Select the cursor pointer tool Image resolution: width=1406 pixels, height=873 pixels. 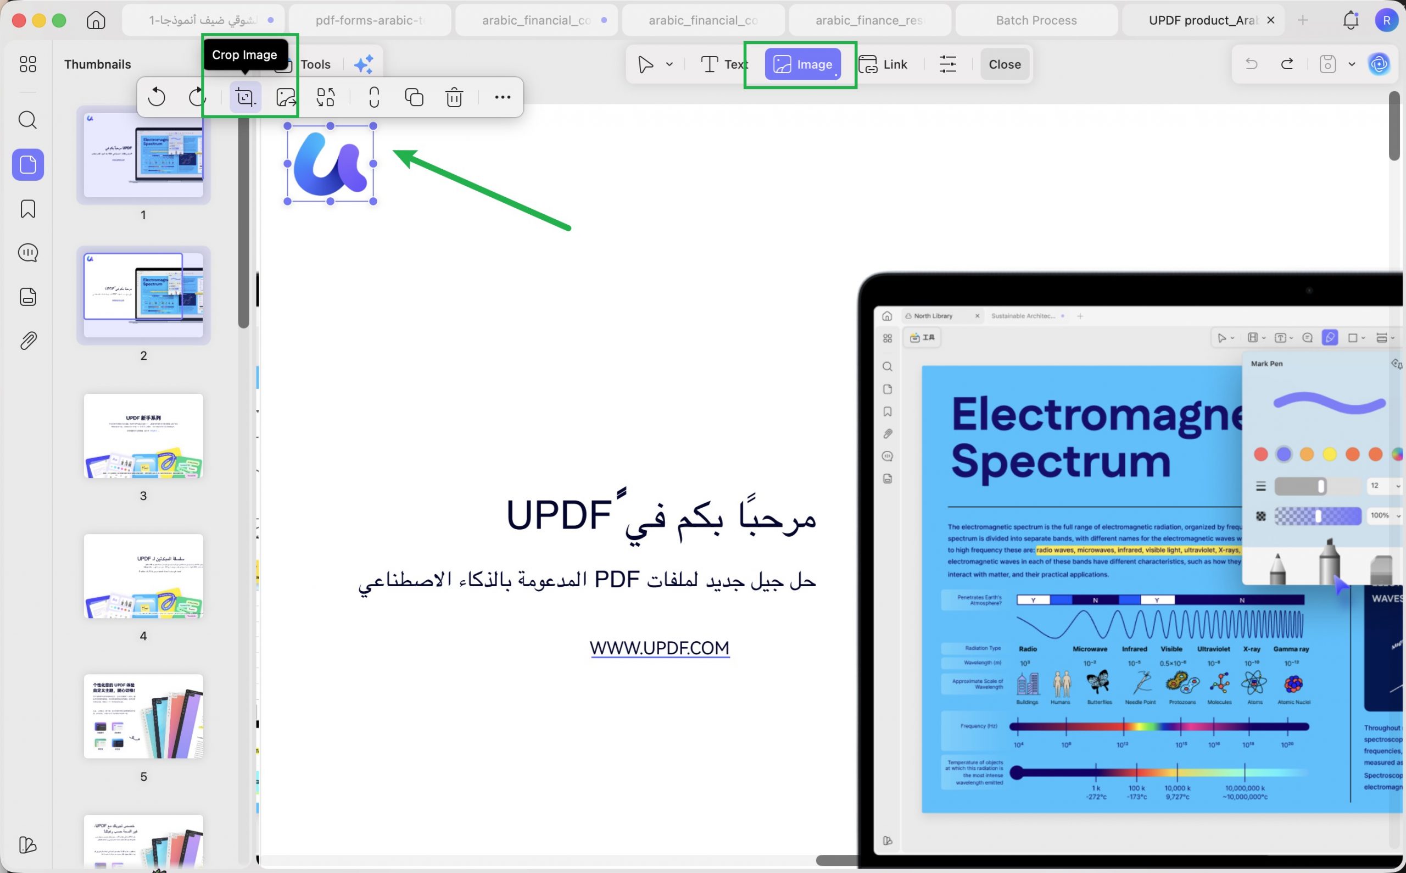pyautogui.click(x=646, y=64)
